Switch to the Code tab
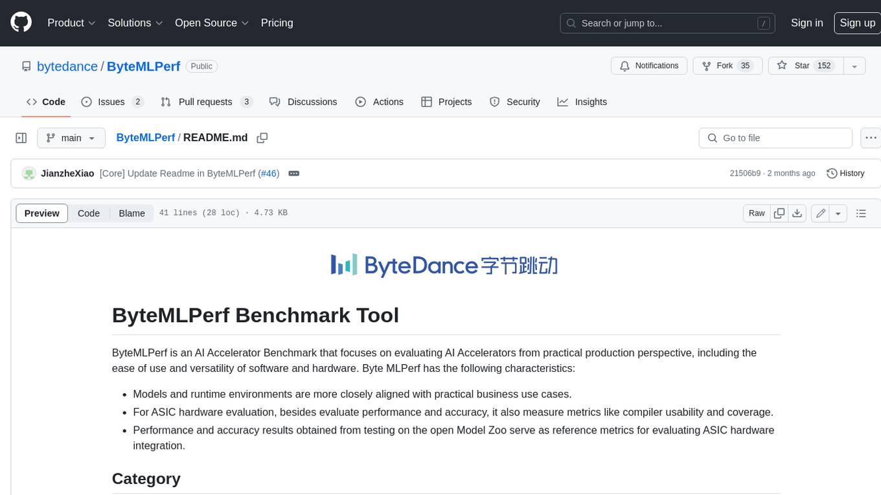This screenshot has height=495, width=881. tap(46, 102)
